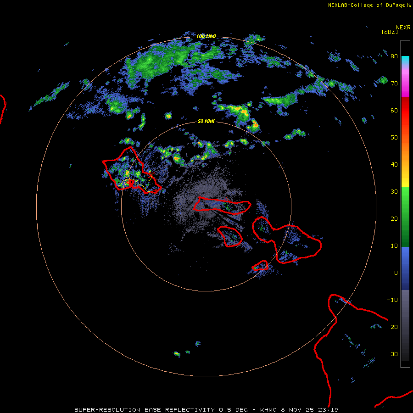Click the 0 value on the dBZ scale
413x413 pixels.
396,273
